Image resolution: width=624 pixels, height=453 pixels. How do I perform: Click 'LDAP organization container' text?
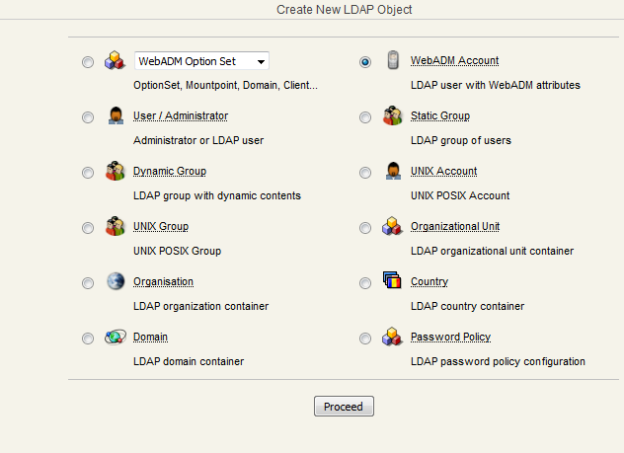[x=200, y=306]
